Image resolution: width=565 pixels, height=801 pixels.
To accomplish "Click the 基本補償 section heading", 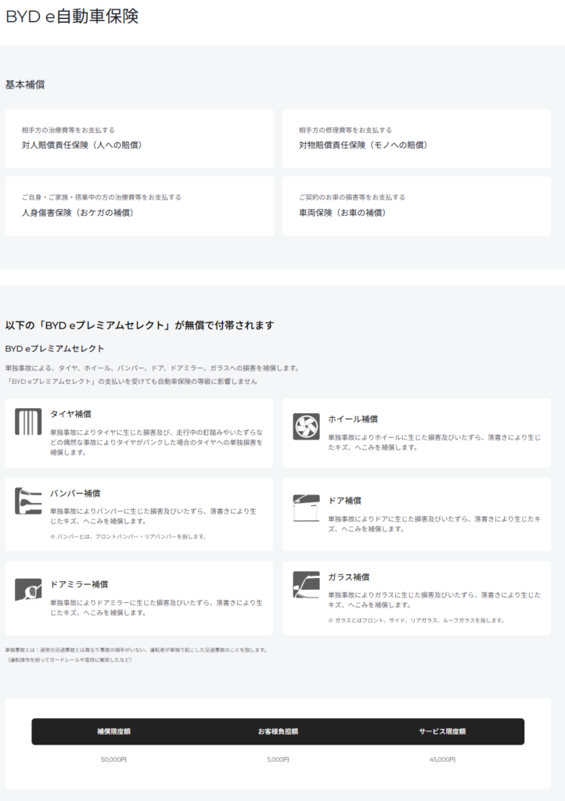I will (25, 84).
